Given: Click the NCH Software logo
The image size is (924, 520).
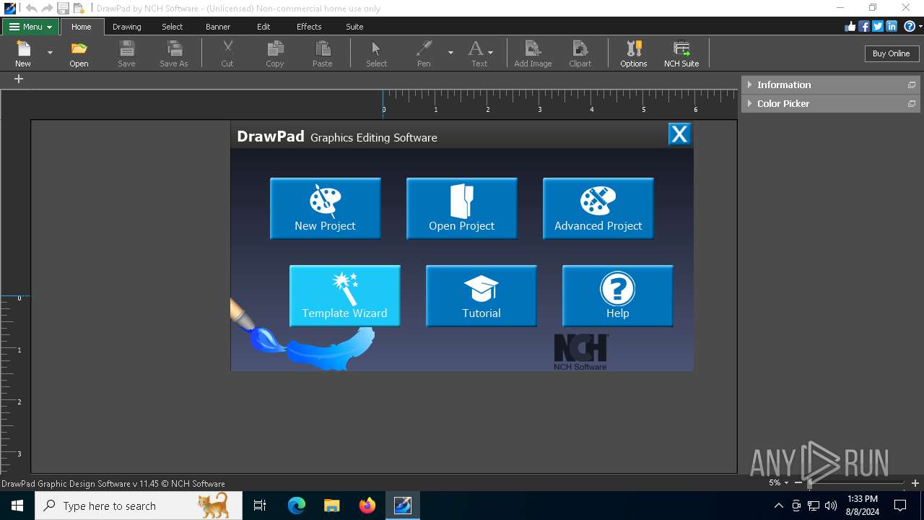Looking at the screenshot, I should click(x=581, y=352).
